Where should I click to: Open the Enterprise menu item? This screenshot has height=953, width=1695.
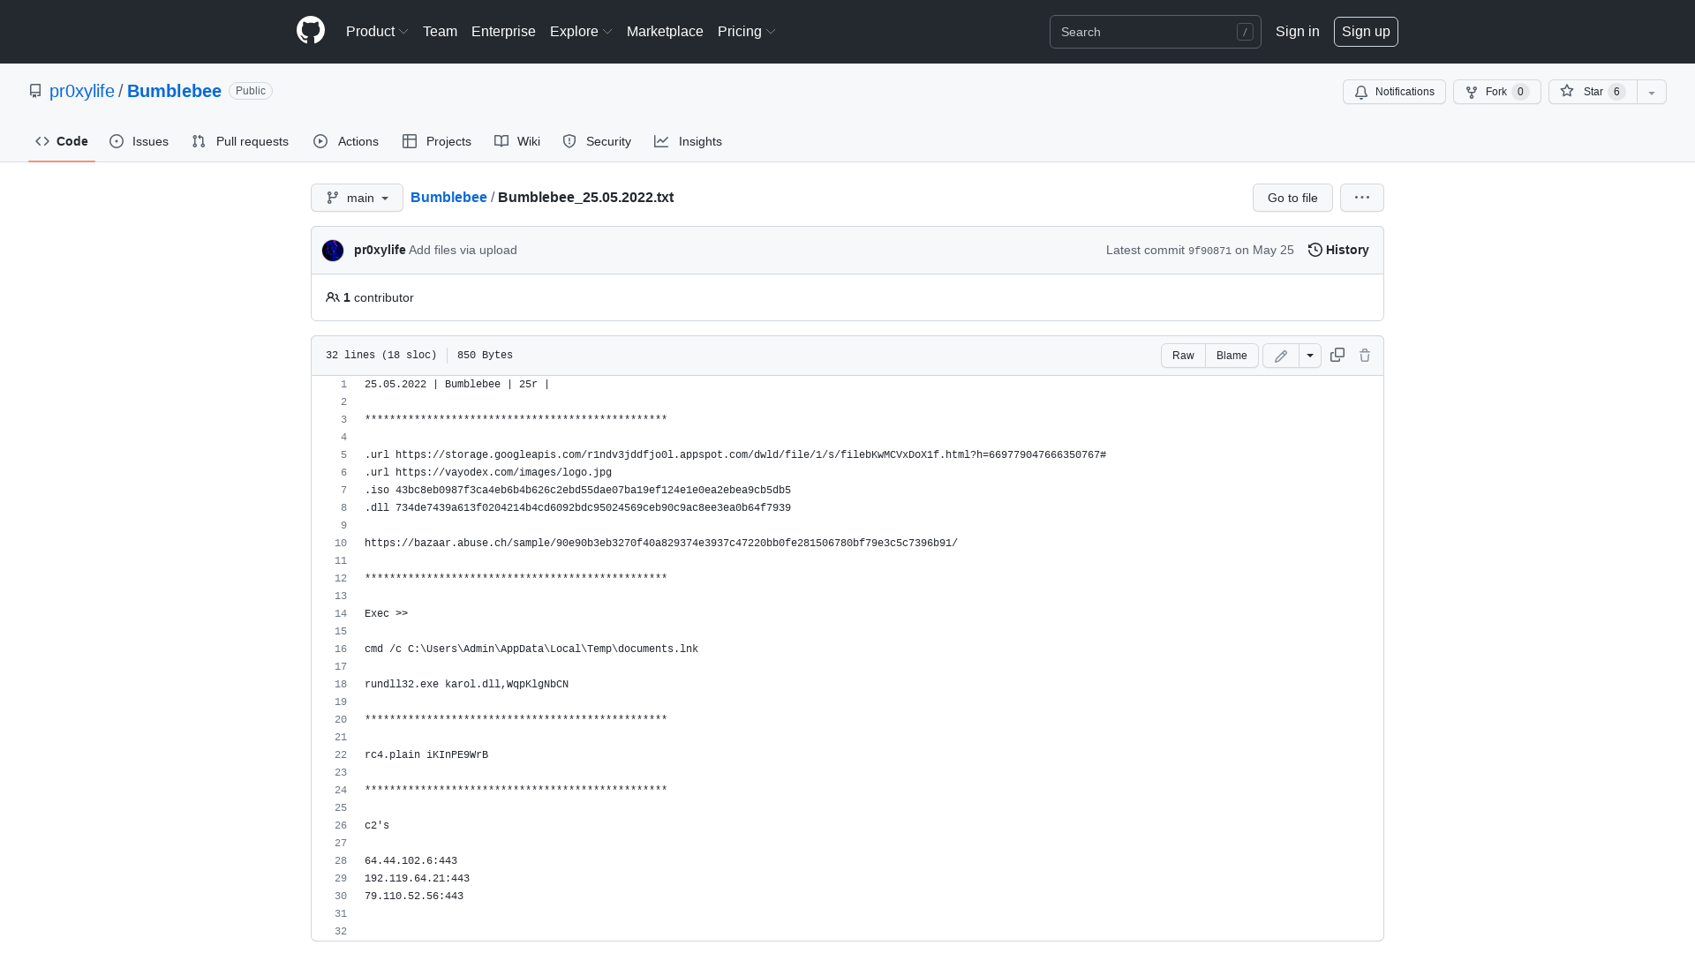tap(503, 31)
